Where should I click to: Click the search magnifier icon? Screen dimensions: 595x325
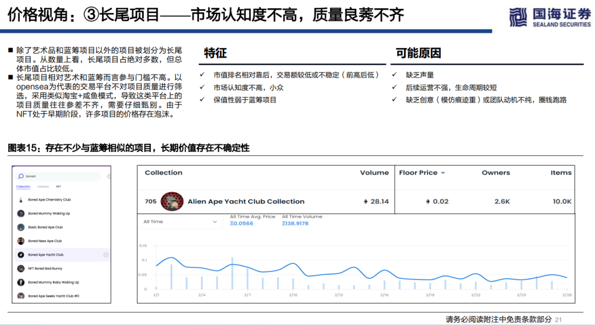point(21,176)
